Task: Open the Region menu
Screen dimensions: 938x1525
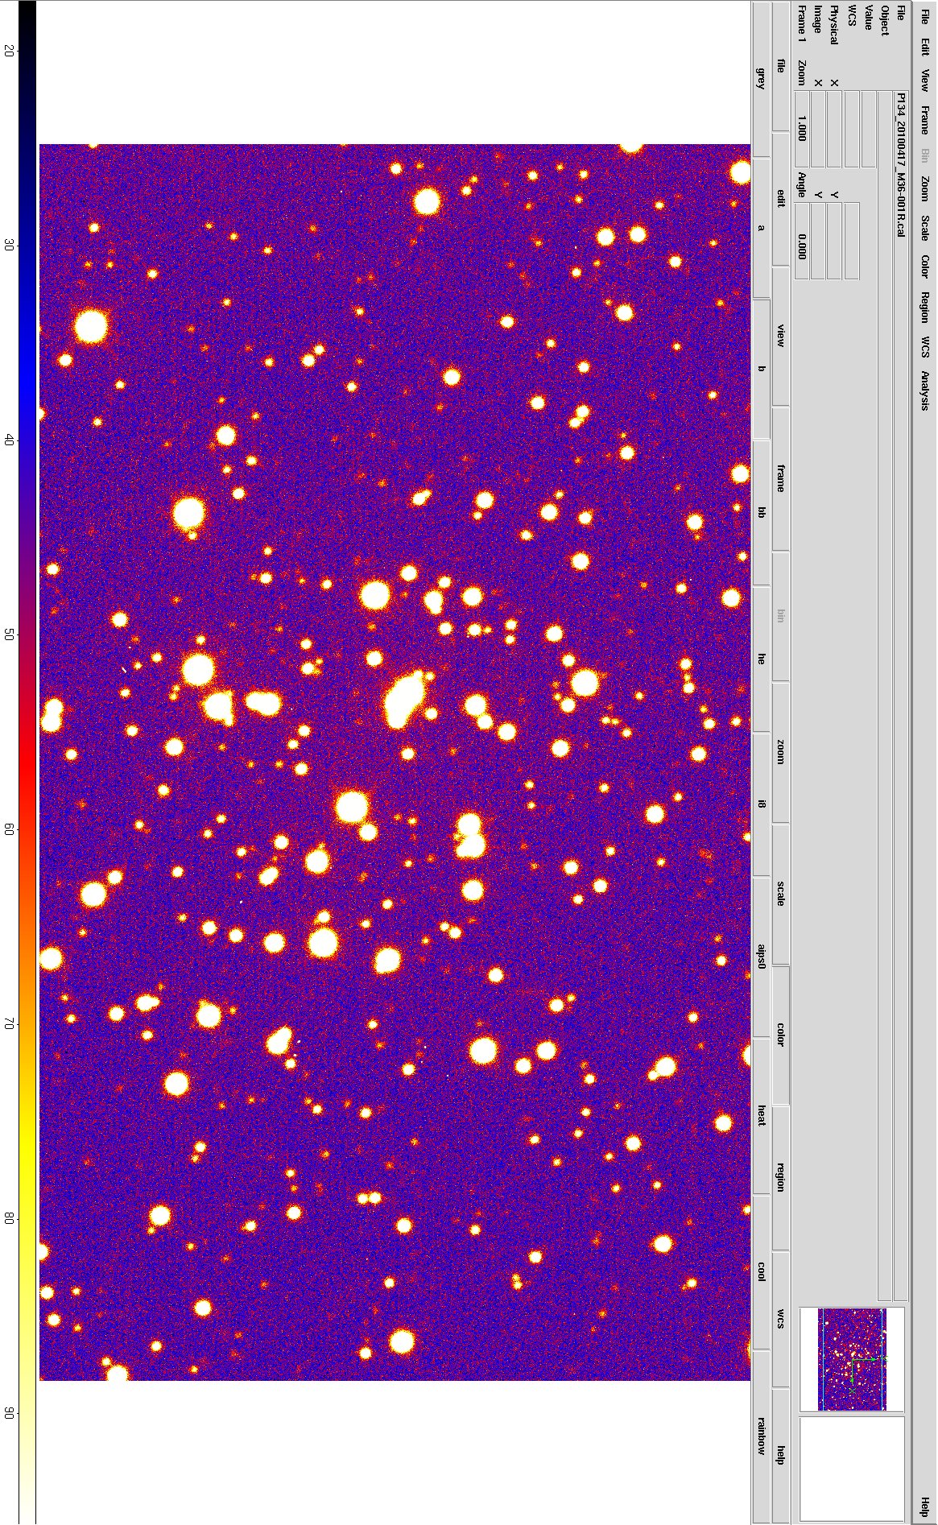Action: [925, 307]
